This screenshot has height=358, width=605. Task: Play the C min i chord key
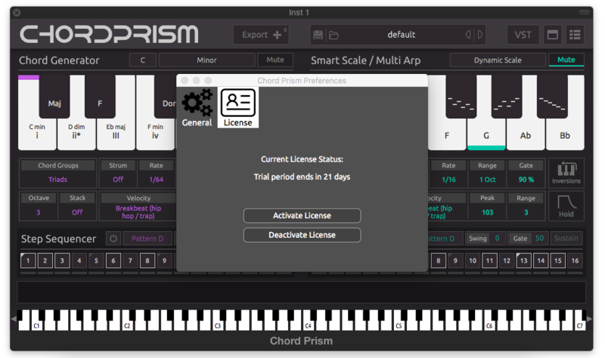37,133
